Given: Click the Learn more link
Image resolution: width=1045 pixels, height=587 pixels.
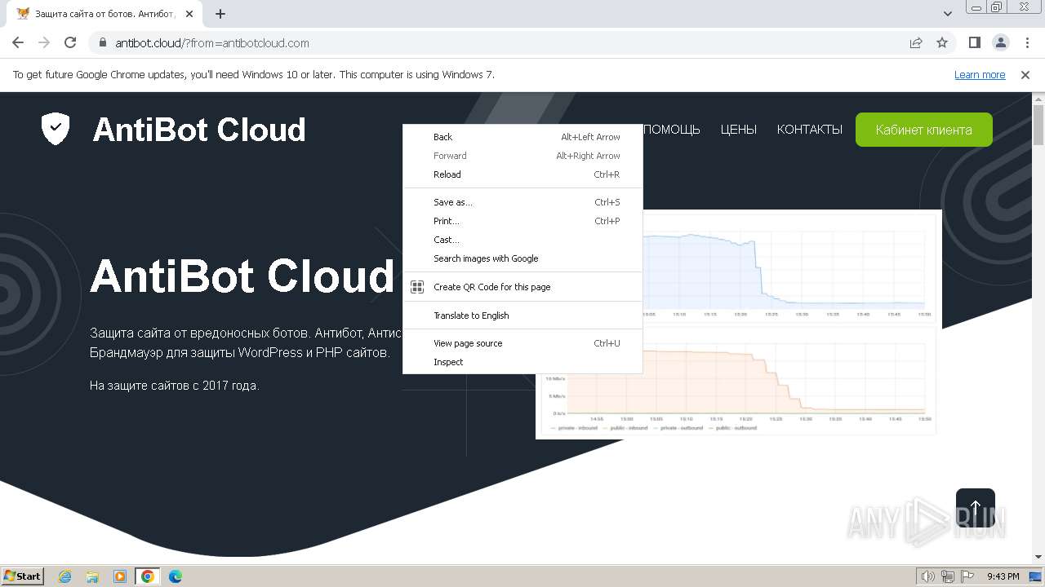Looking at the screenshot, I should pyautogui.click(x=980, y=74).
